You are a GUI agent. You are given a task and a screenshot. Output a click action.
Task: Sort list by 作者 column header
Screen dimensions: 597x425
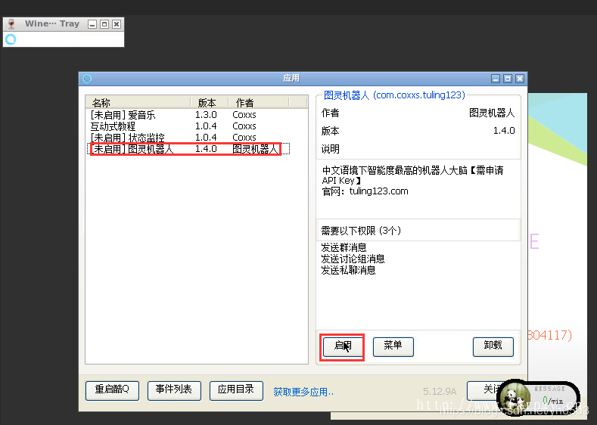coord(259,102)
